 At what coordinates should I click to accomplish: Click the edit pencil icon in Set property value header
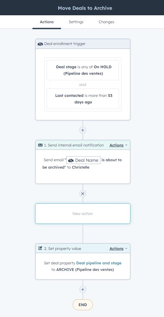pyautogui.click(x=40, y=248)
